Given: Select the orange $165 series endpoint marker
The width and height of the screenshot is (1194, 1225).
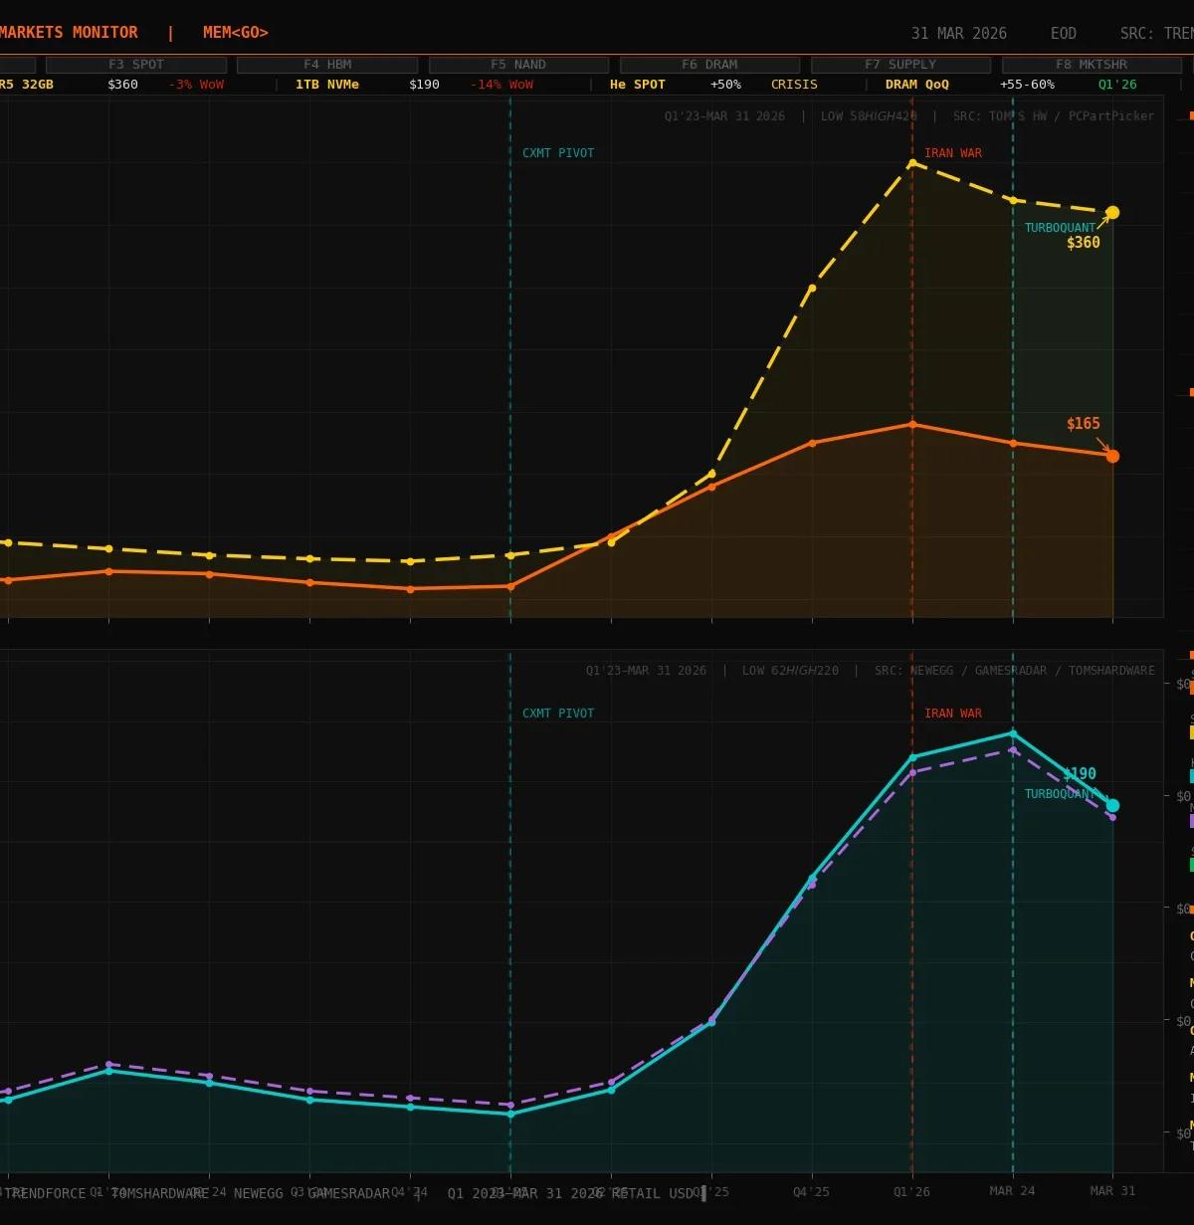Looking at the screenshot, I should point(1111,456).
